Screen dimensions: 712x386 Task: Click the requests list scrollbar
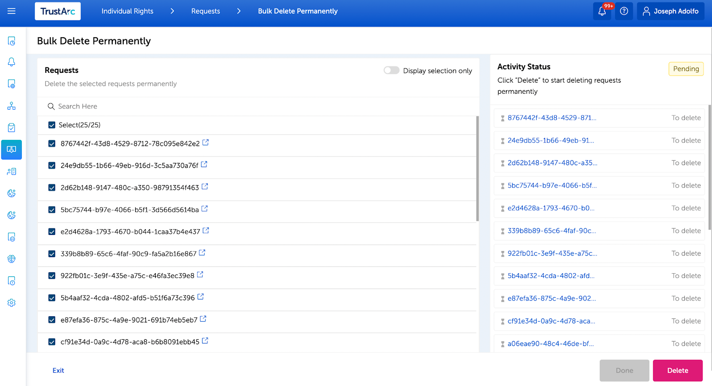pyautogui.click(x=477, y=169)
